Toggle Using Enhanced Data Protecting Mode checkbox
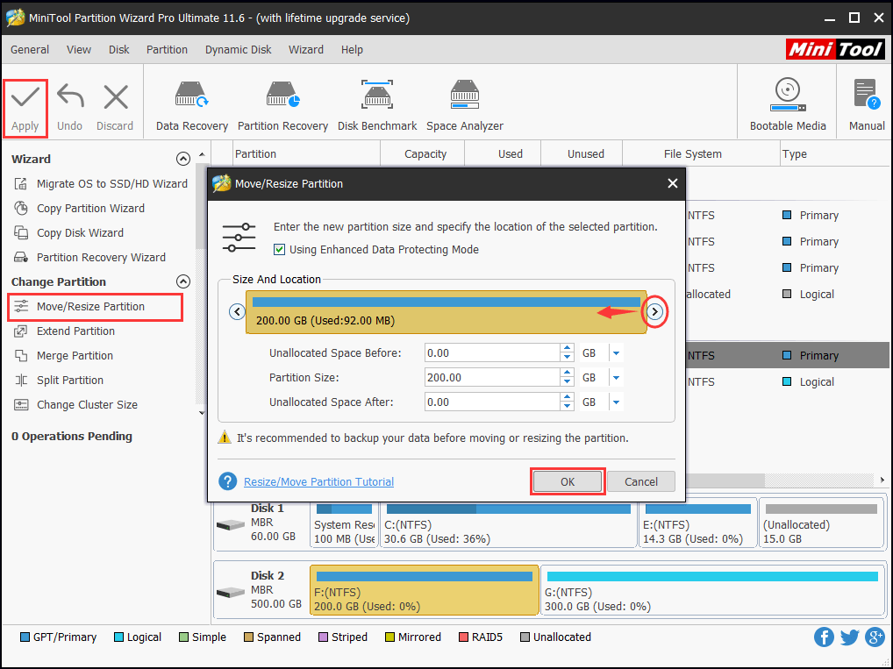The width and height of the screenshot is (893, 669). 279,249
